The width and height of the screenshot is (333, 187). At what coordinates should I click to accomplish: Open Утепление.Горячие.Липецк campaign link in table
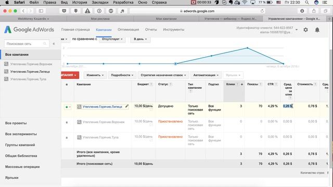coord(103,106)
